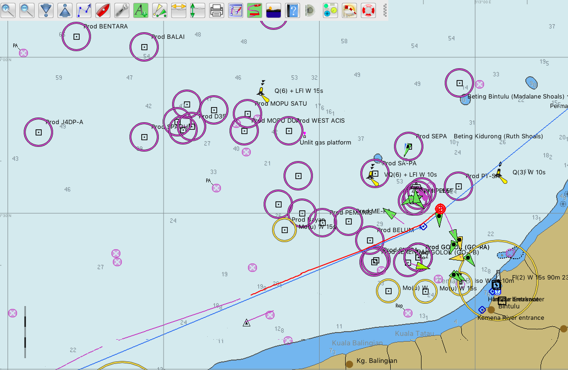This screenshot has height=370, width=568.
Task: Toggle chart text display A+ icon
Action: [x=140, y=10]
